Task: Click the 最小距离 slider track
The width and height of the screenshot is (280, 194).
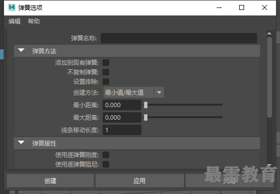Action: pos(183,105)
